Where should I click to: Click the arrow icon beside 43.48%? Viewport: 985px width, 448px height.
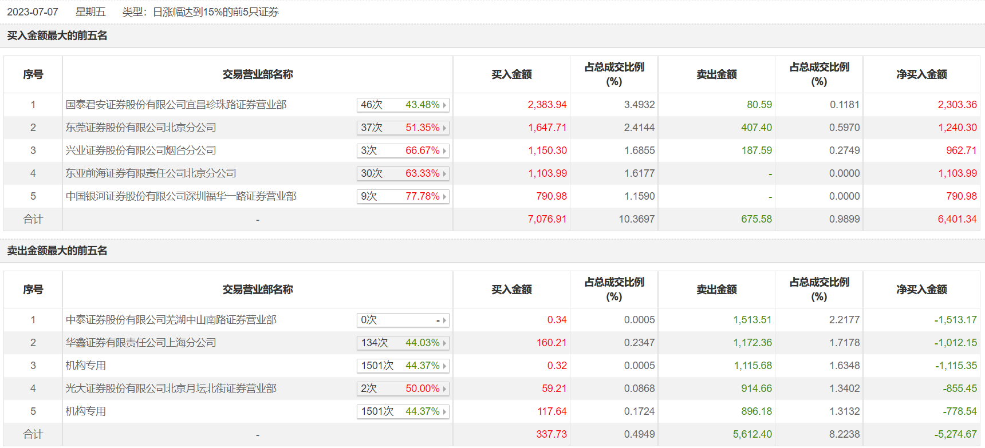coord(444,105)
